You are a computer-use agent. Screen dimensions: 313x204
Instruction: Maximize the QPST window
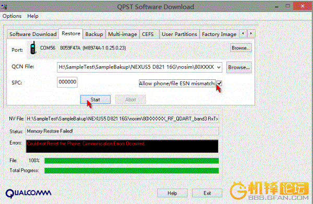[x=287, y=6]
